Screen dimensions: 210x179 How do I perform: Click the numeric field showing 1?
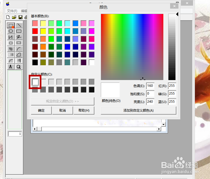pyautogui.click(x=15, y=134)
